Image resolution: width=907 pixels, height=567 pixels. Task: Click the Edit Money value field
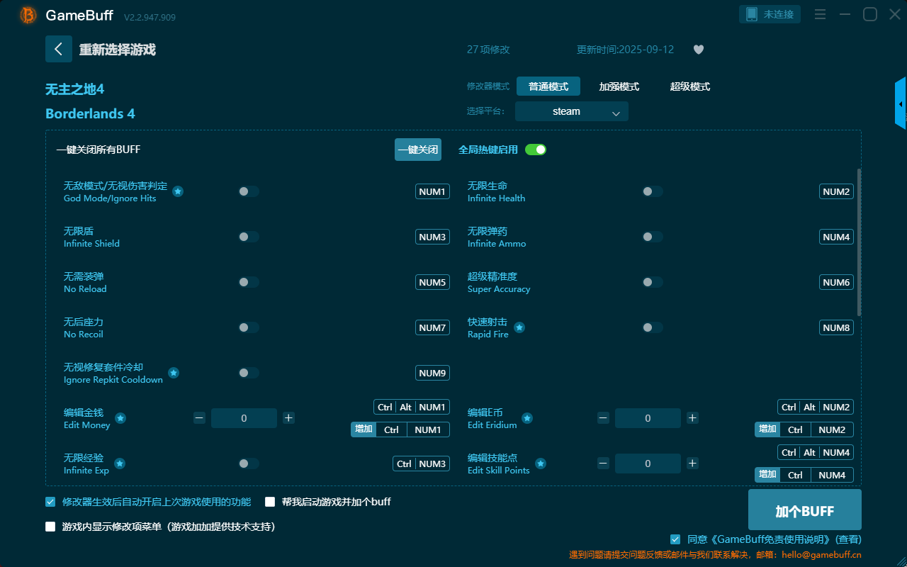pos(244,418)
